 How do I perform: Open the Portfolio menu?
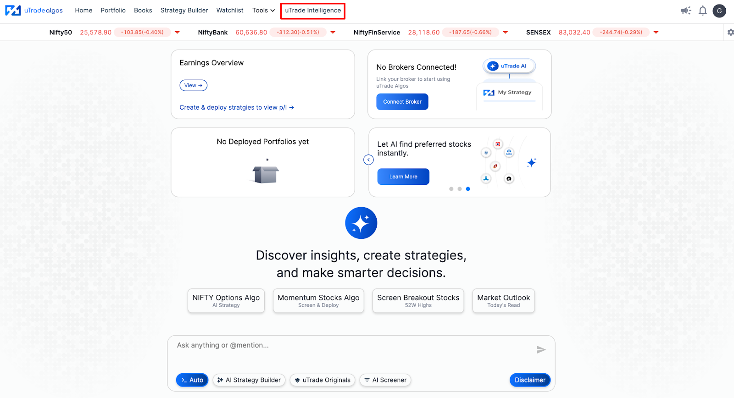(x=113, y=10)
